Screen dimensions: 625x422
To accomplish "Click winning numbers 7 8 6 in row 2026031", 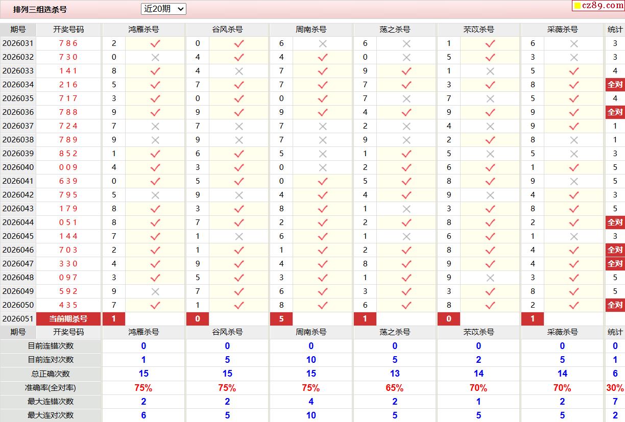I will (68, 44).
